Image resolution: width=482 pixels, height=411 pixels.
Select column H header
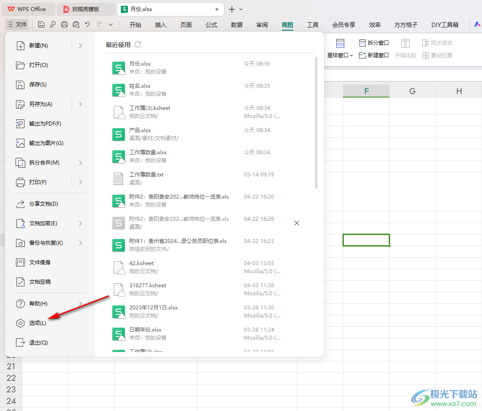tap(459, 91)
